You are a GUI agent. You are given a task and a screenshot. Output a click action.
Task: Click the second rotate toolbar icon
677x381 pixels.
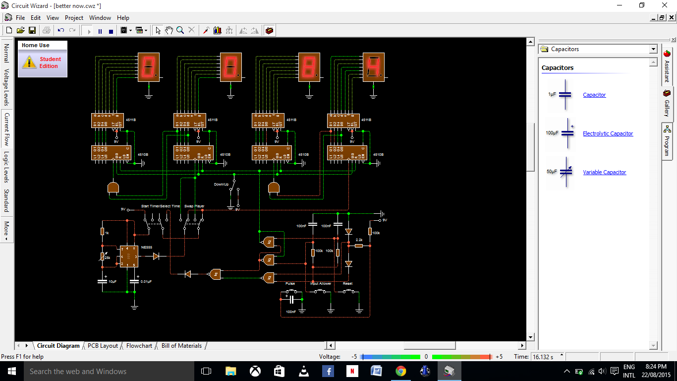coord(255,30)
